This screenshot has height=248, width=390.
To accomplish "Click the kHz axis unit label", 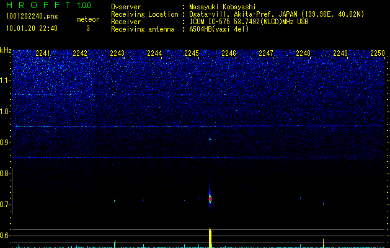I will tap(6, 50).
